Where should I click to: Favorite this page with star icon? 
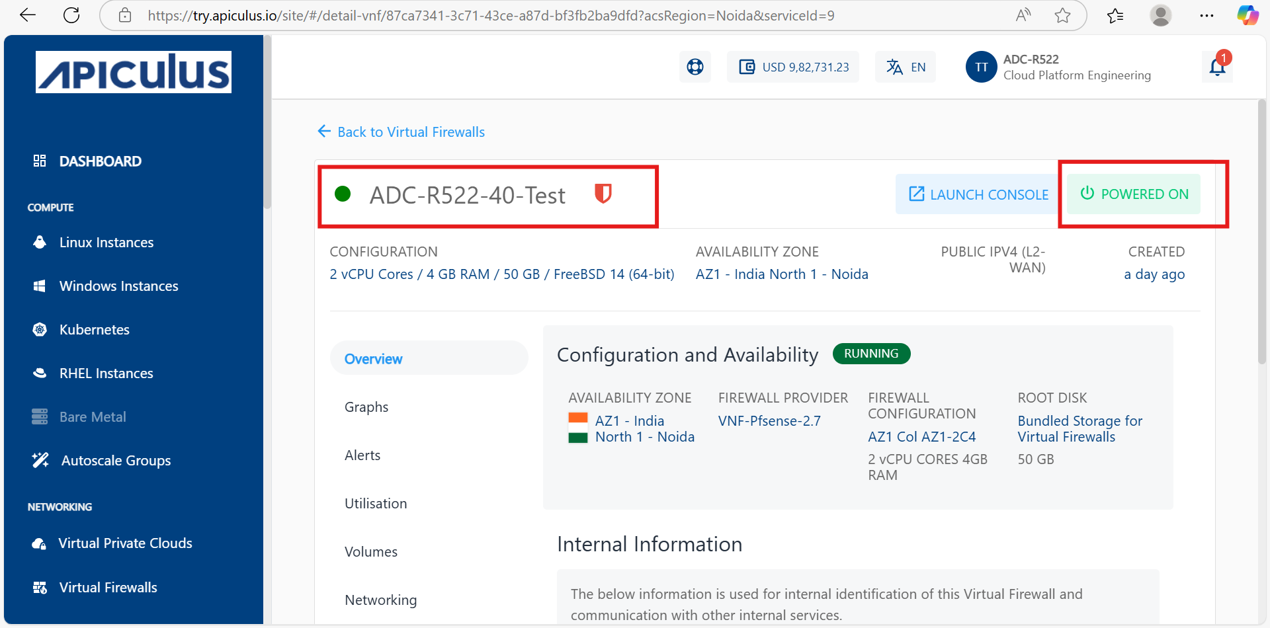1062,16
